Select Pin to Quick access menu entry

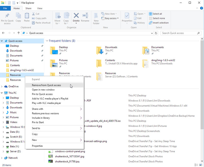(54, 94)
